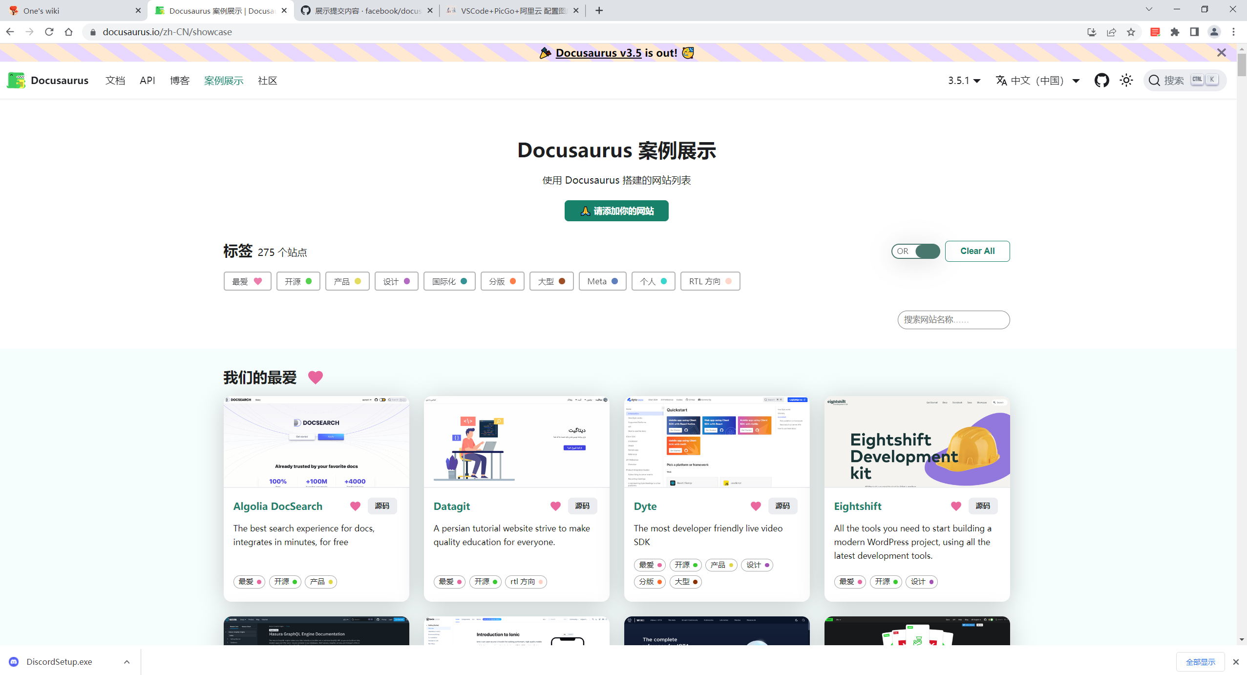Toggle the OR/AND filter switch
Screen dimensions: 1247x675
click(916, 251)
